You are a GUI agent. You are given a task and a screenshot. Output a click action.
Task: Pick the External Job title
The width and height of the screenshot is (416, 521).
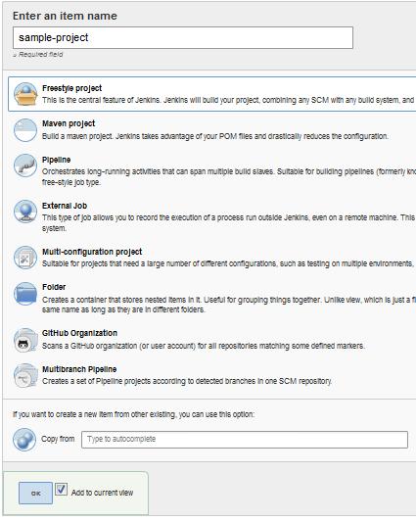click(65, 206)
